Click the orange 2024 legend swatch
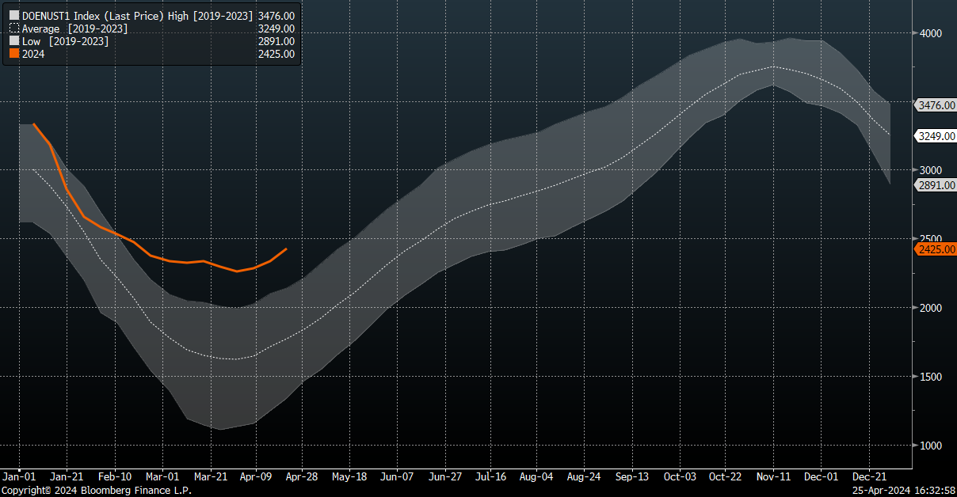 tap(13, 55)
